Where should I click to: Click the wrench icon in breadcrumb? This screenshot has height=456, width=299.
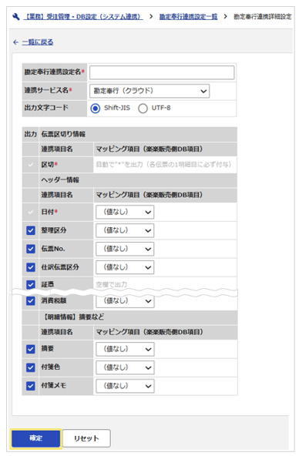(x=15, y=17)
